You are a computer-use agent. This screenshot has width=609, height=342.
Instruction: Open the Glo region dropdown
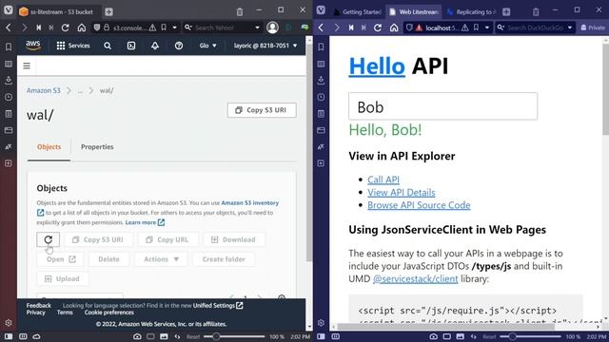point(207,46)
